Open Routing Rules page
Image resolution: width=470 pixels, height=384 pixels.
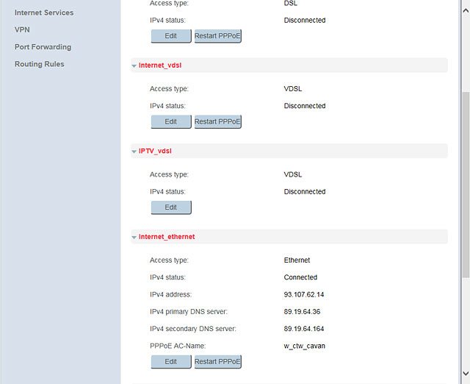(x=39, y=64)
